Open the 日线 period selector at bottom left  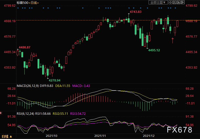tap(7, 136)
